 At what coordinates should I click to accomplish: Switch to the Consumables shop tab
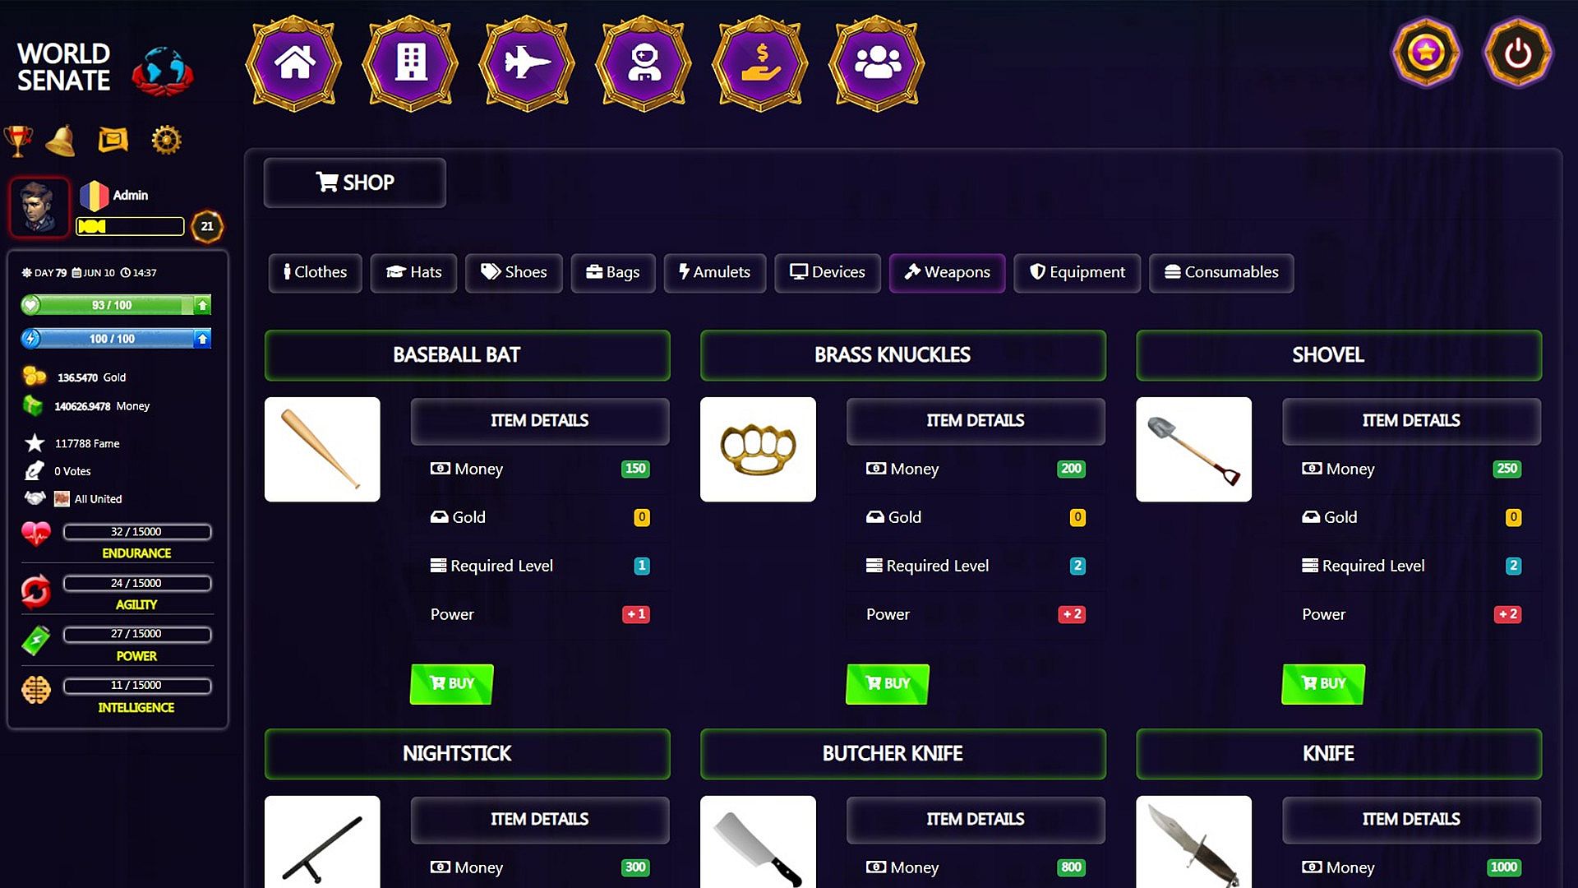(x=1221, y=273)
